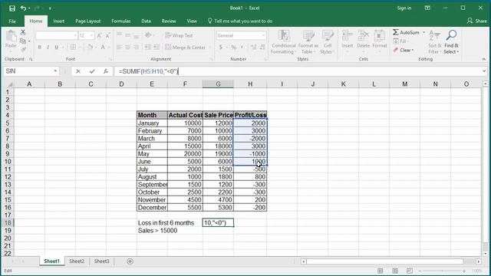Confirm formula with the checkmark icon
The height and width of the screenshot is (276, 491).
pyautogui.click(x=92, y=71)
